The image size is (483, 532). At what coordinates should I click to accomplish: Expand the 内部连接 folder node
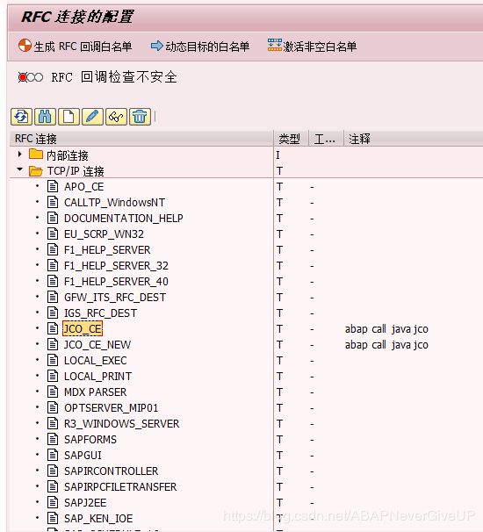point(19,155)
